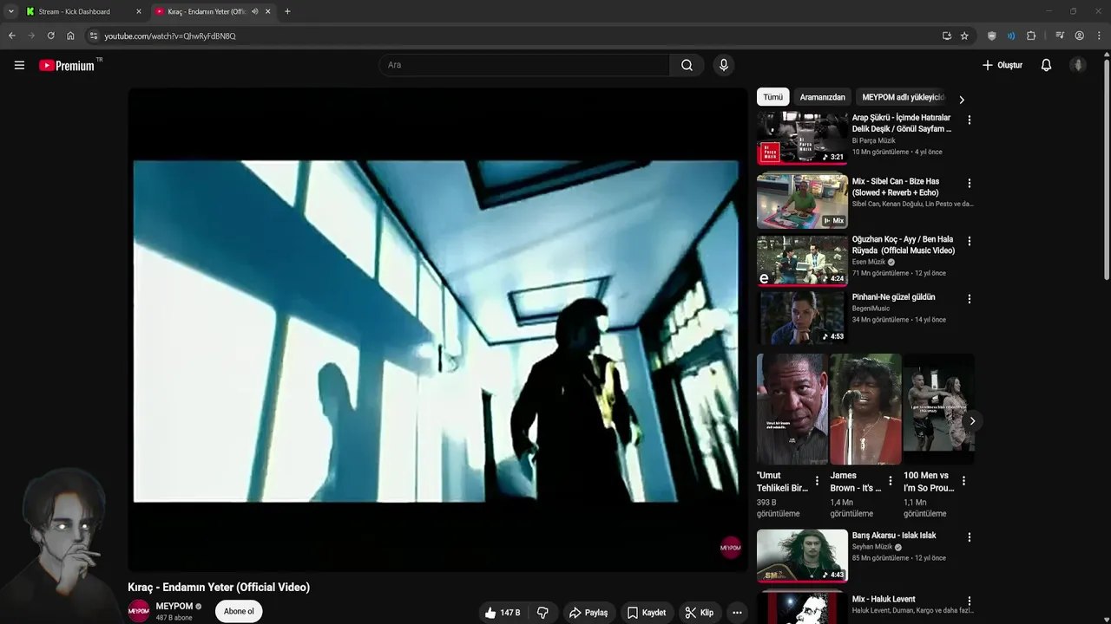Open options for James Brown short
The width and height of the screenshot is (1111, 624).
tap(890, 480)
